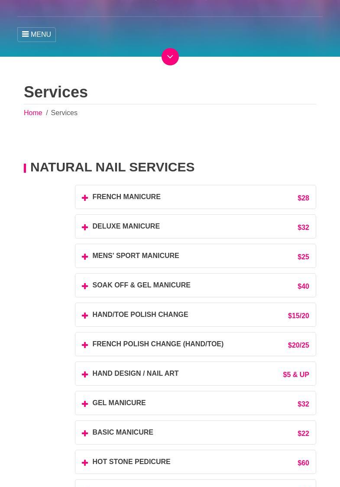Click plus icon for Soak Off & Gel Manicure
The image size is (340, 487).
pyautogui.click(x=85, y=286)
